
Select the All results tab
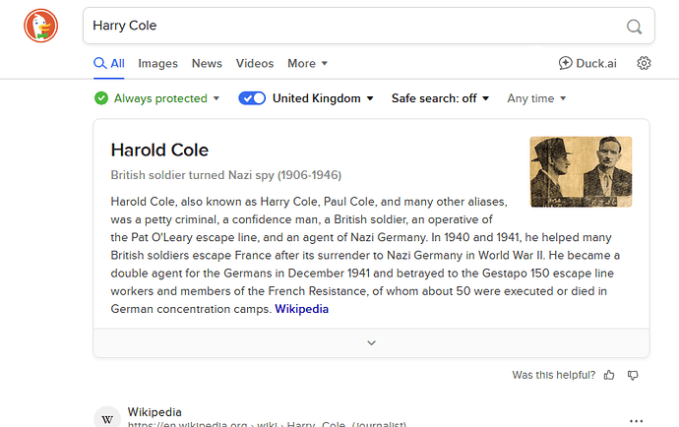point(109,63)
